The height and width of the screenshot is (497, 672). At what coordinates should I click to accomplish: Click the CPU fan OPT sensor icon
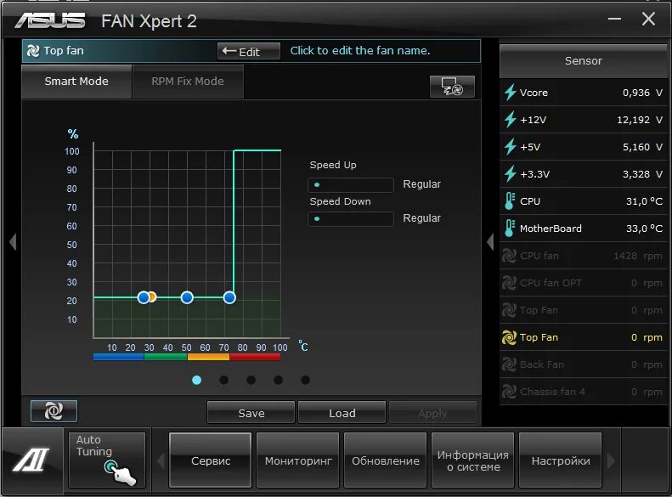point(509,283)
